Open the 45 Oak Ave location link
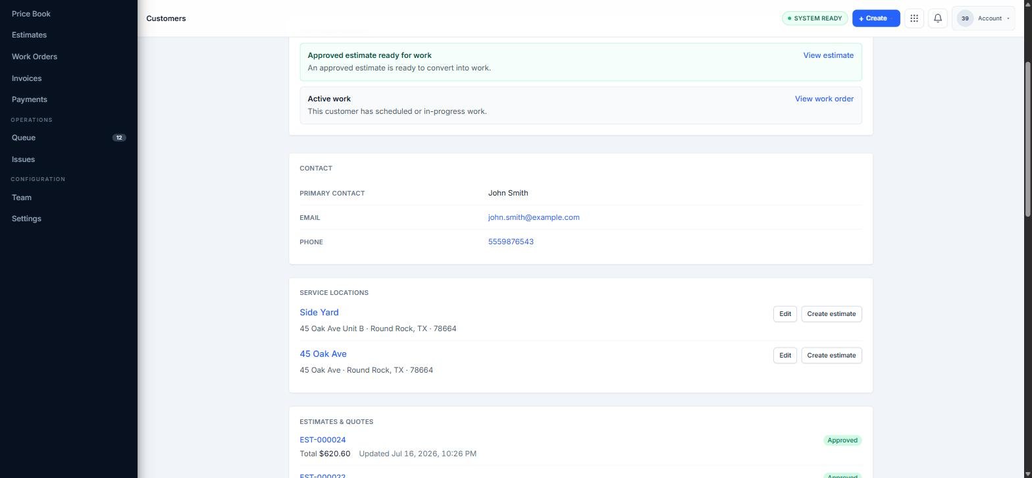Viewport: 1032px width, 478px height. [323, 354]
